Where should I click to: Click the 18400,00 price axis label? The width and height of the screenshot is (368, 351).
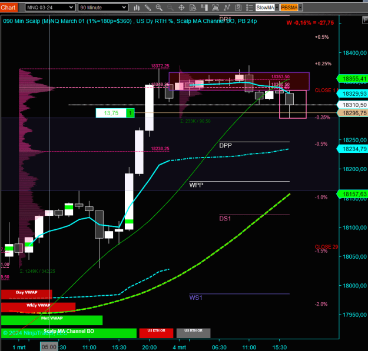pyautogui.click(x=354, y=53)
